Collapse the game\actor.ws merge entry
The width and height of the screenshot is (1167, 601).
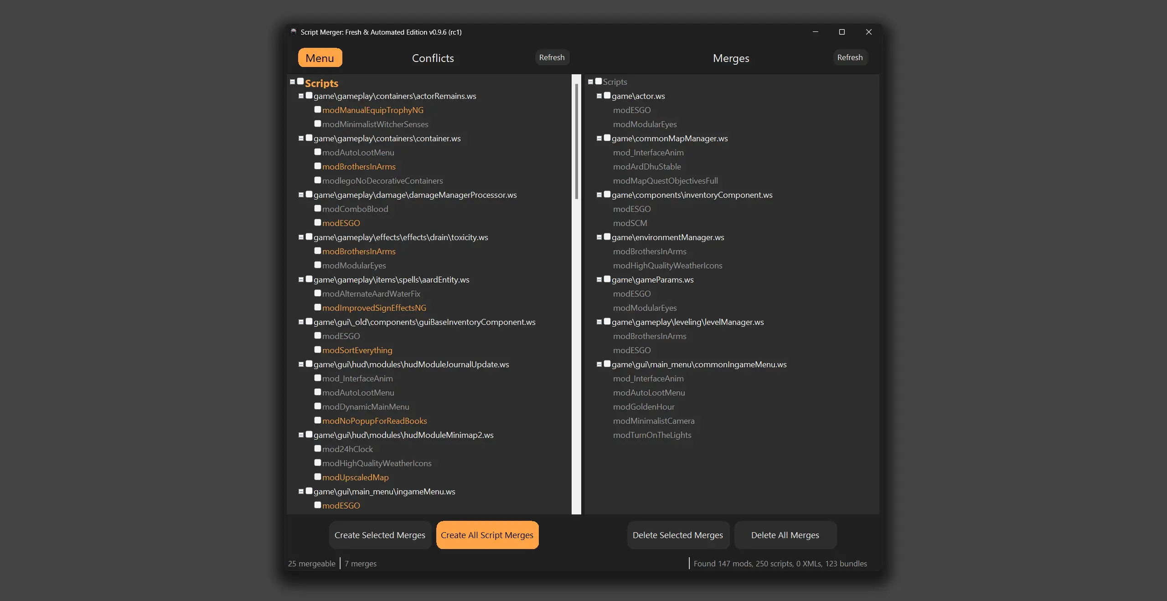[599, 95]
